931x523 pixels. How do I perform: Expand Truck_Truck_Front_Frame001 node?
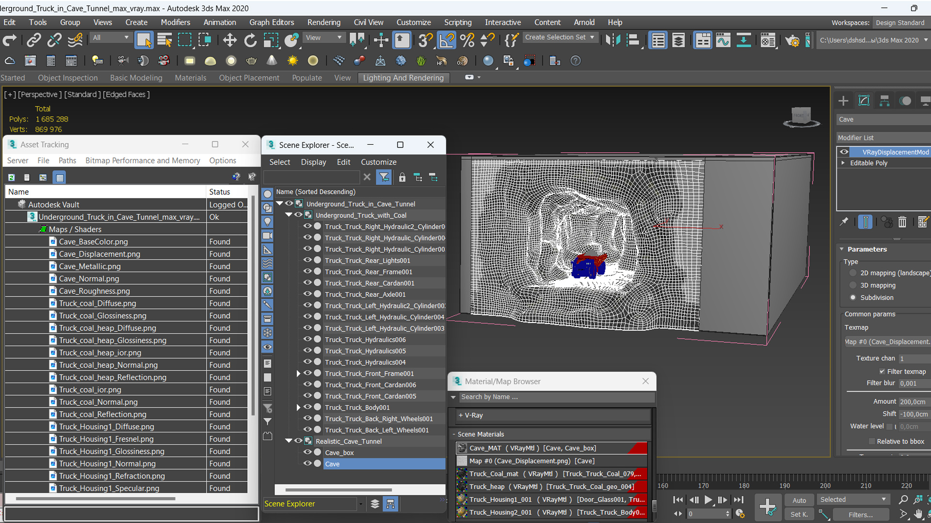(299, 373)
